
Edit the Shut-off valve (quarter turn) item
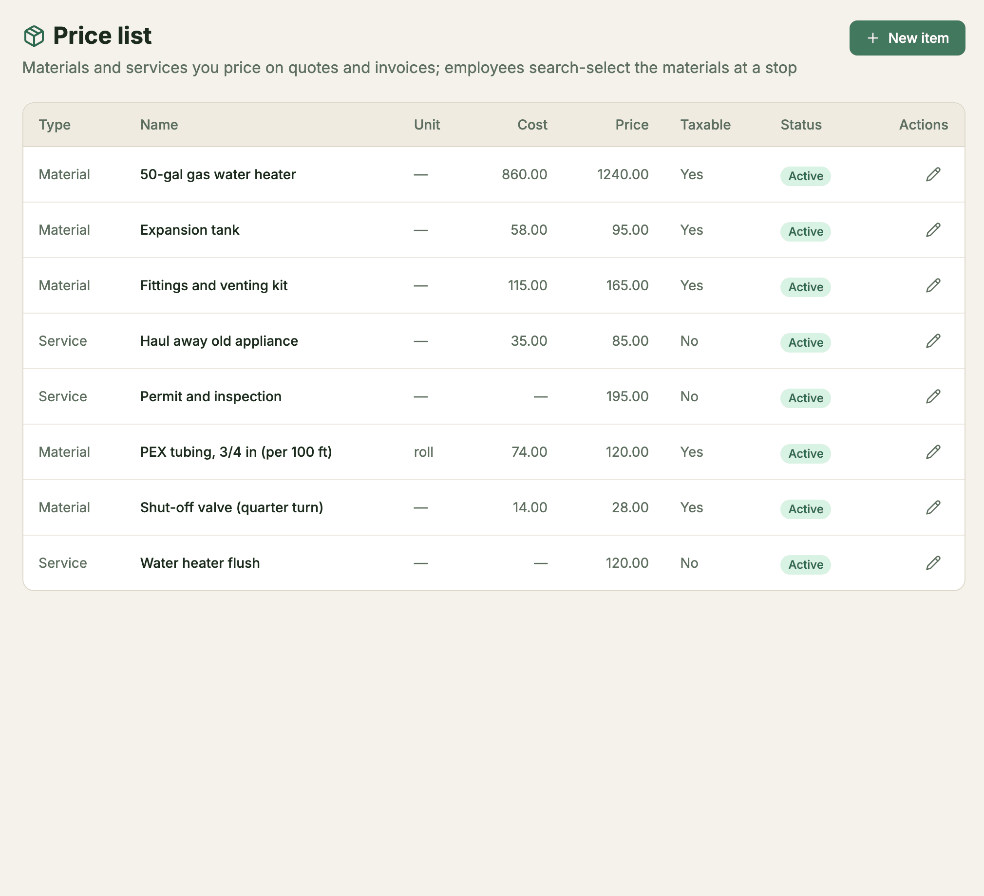(x=933, y=507)
